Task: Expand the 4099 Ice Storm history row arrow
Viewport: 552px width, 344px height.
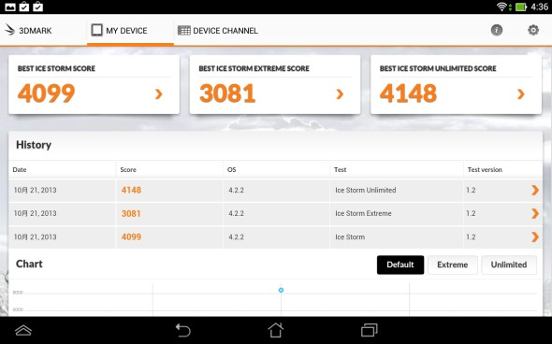Action: pyautogui.click(x=535, y=236)
